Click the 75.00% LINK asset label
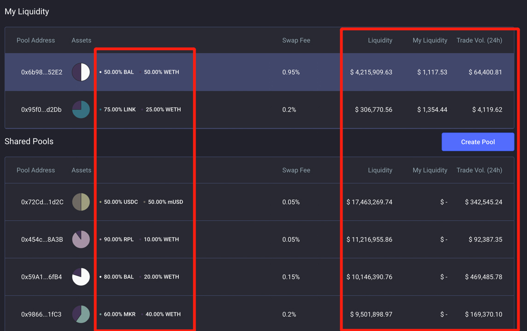 click(120, 110)
